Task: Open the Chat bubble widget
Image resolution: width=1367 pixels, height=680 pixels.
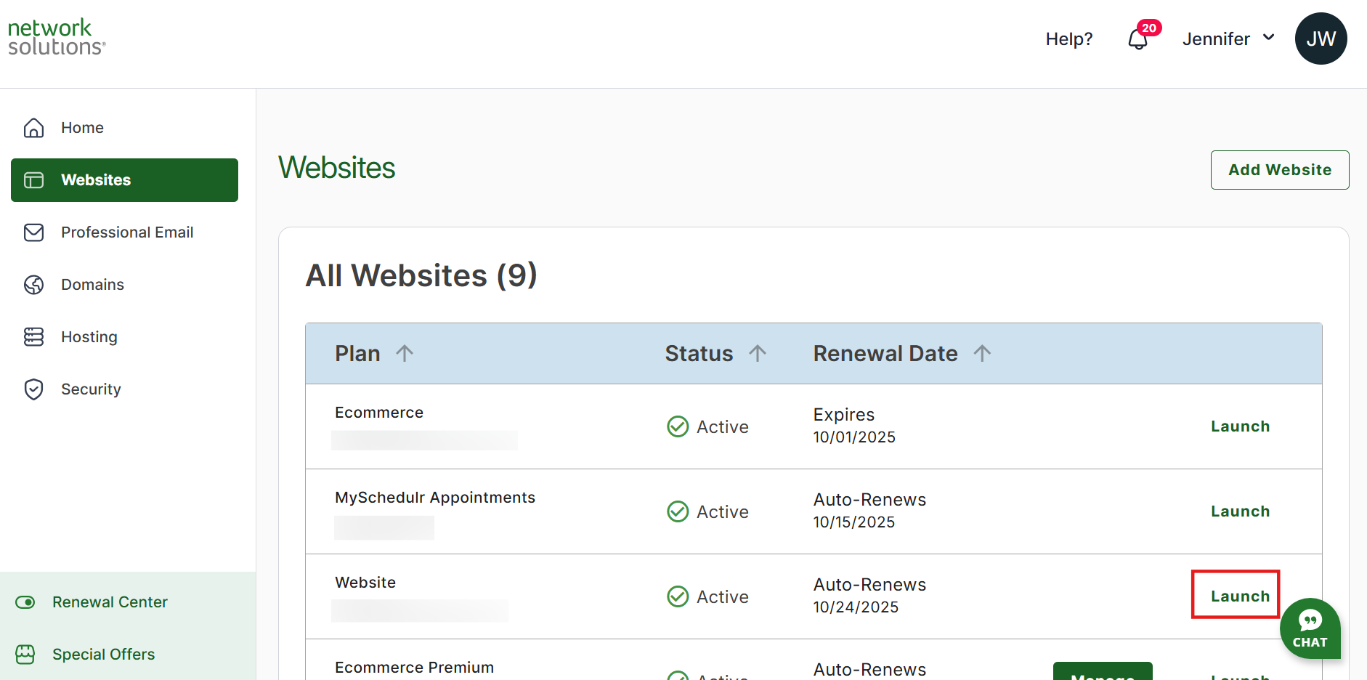Action: tap(1310, 628)
